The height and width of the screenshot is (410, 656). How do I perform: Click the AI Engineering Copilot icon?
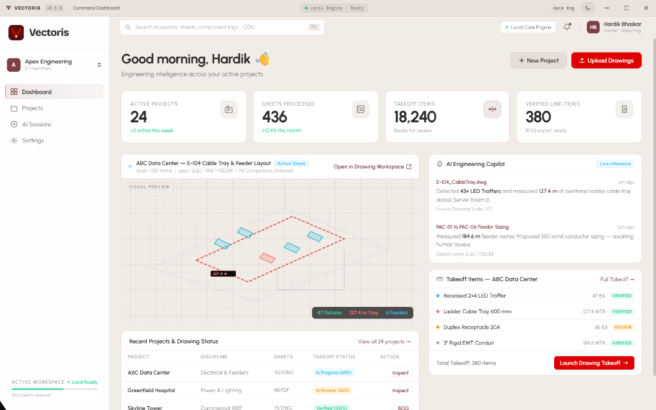tap(439, 164)
